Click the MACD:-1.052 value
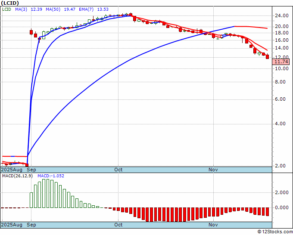The height and width of the screenshot is (235, 293). 51,176
